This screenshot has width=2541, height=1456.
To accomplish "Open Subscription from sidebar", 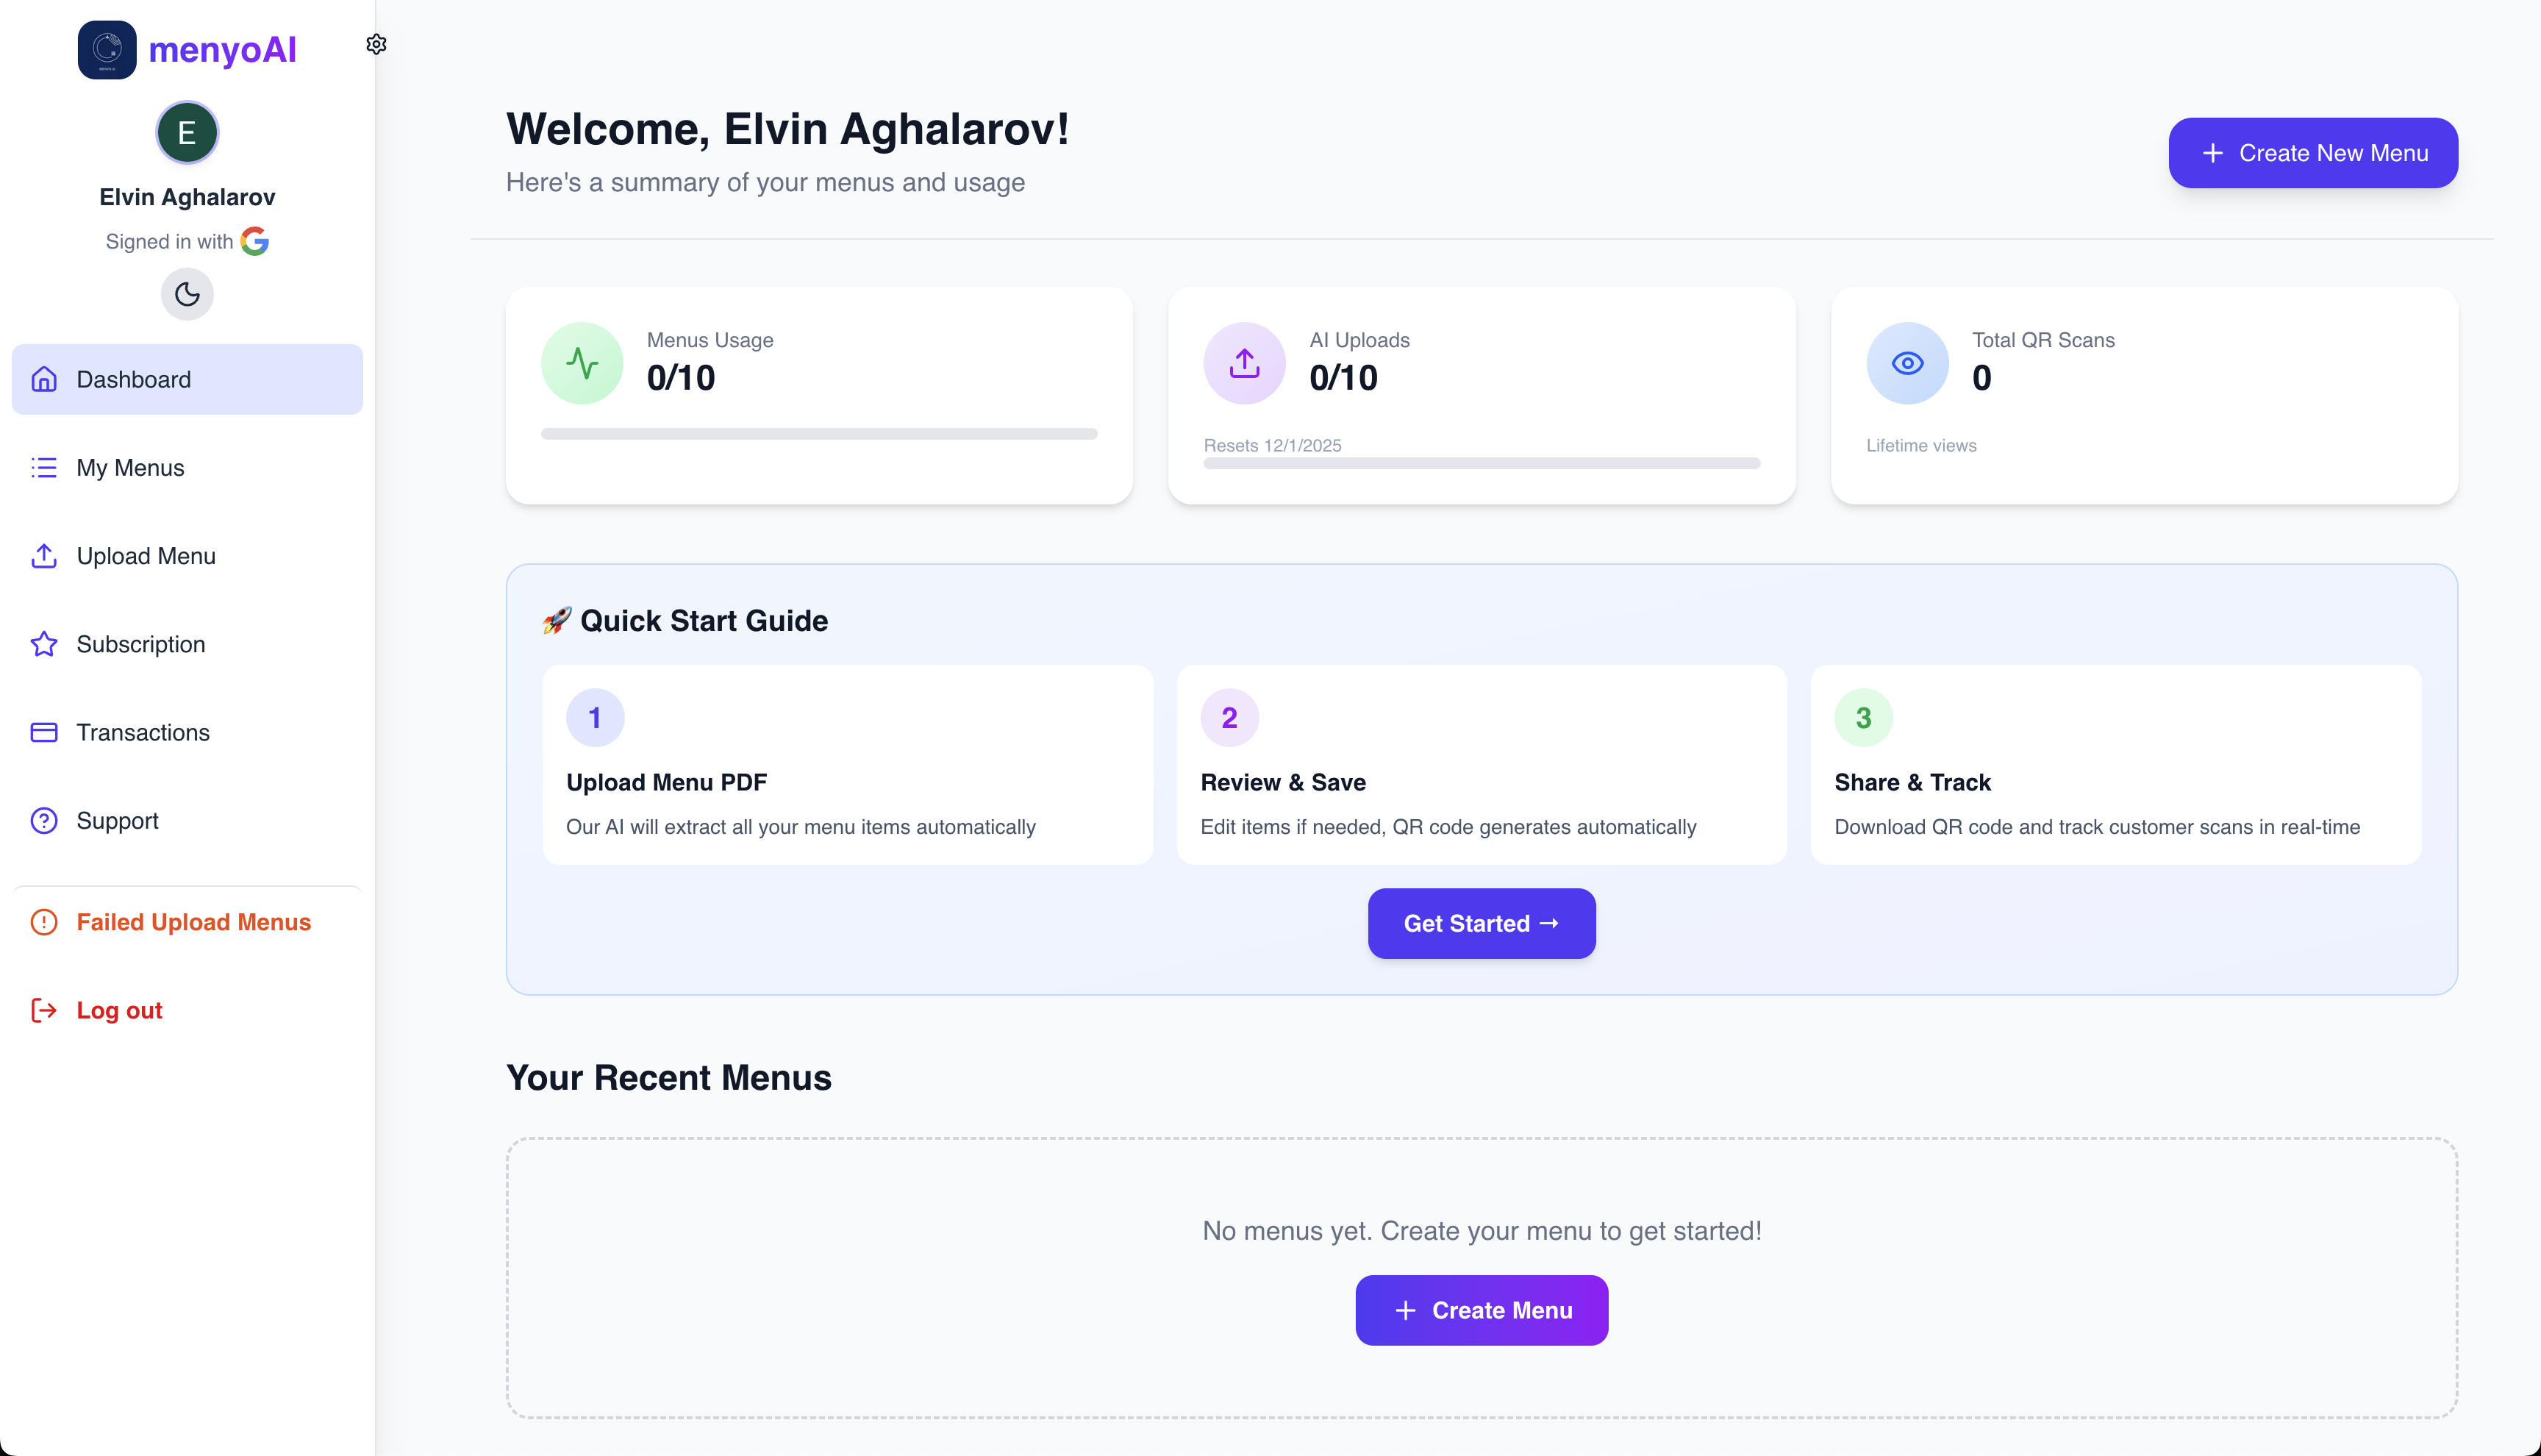I will coord(140,644).
